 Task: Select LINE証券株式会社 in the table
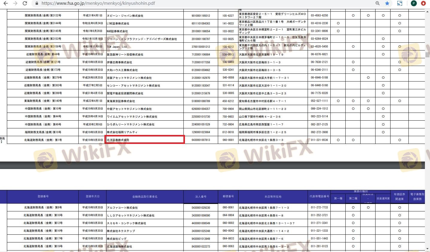[x=118, y=23]
